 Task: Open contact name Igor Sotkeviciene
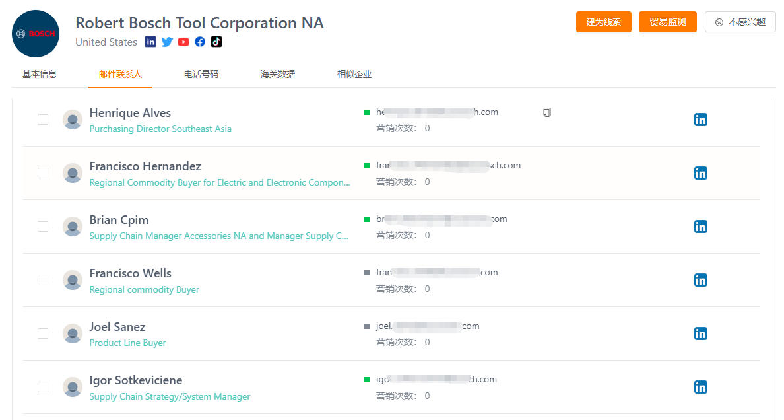(136, 380)
